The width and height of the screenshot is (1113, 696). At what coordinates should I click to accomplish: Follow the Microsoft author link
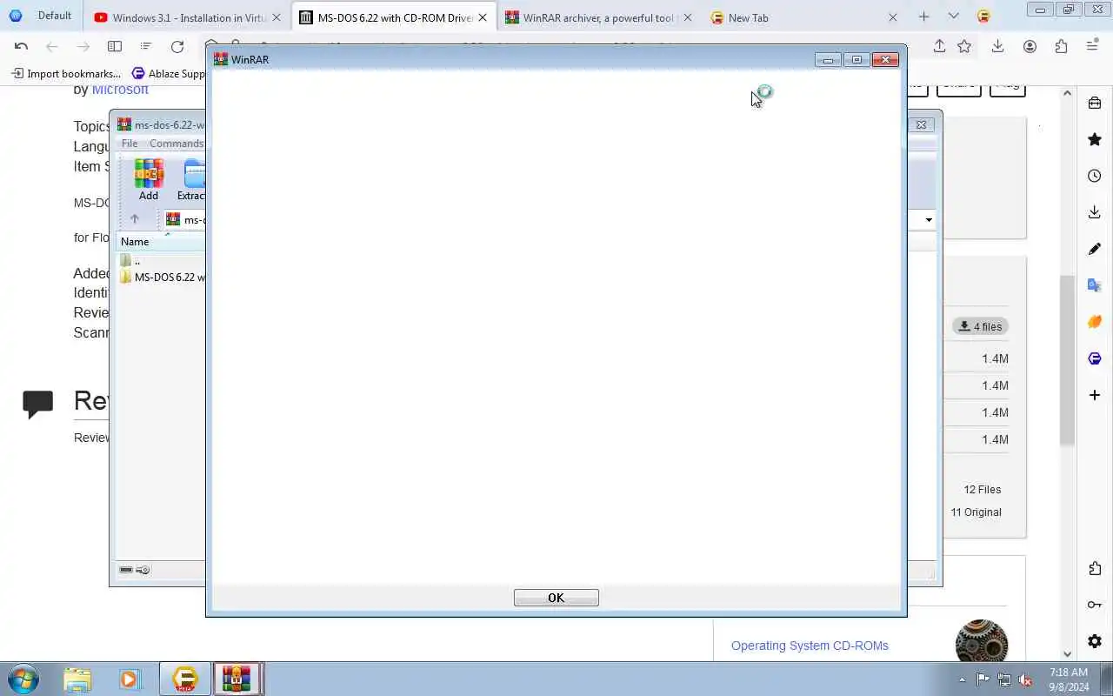[120, 90]
